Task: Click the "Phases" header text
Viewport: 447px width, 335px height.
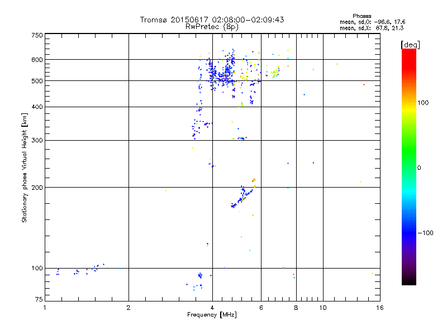Action: tap(362, 16)
